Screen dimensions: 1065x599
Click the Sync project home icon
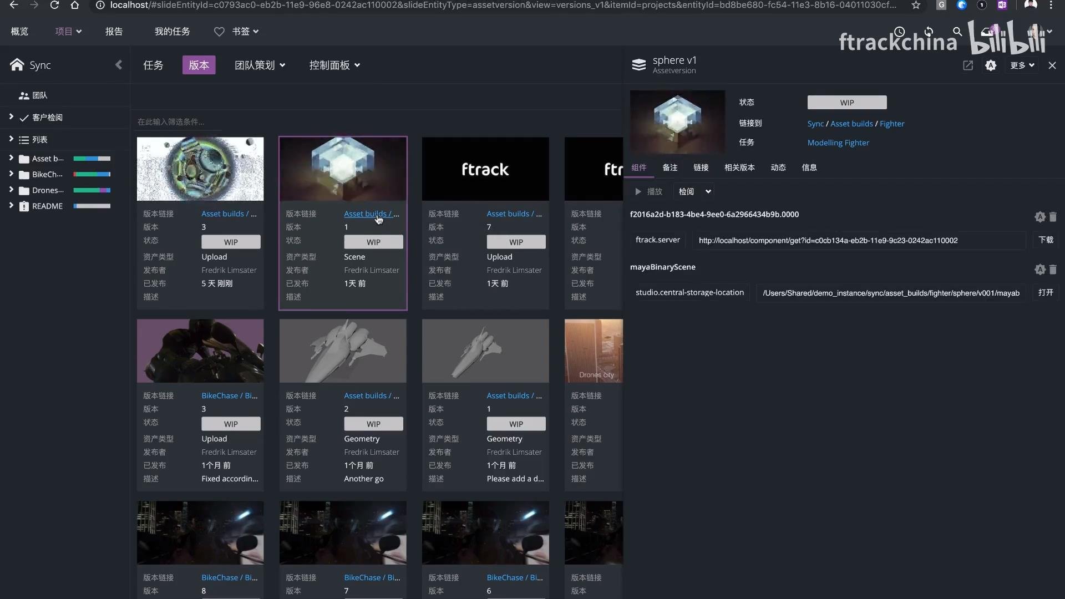(x=17, y=65)
